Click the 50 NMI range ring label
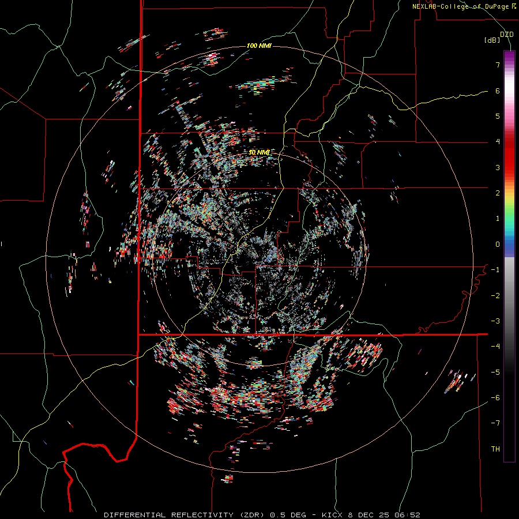519x519 pixels. (259, 153)
